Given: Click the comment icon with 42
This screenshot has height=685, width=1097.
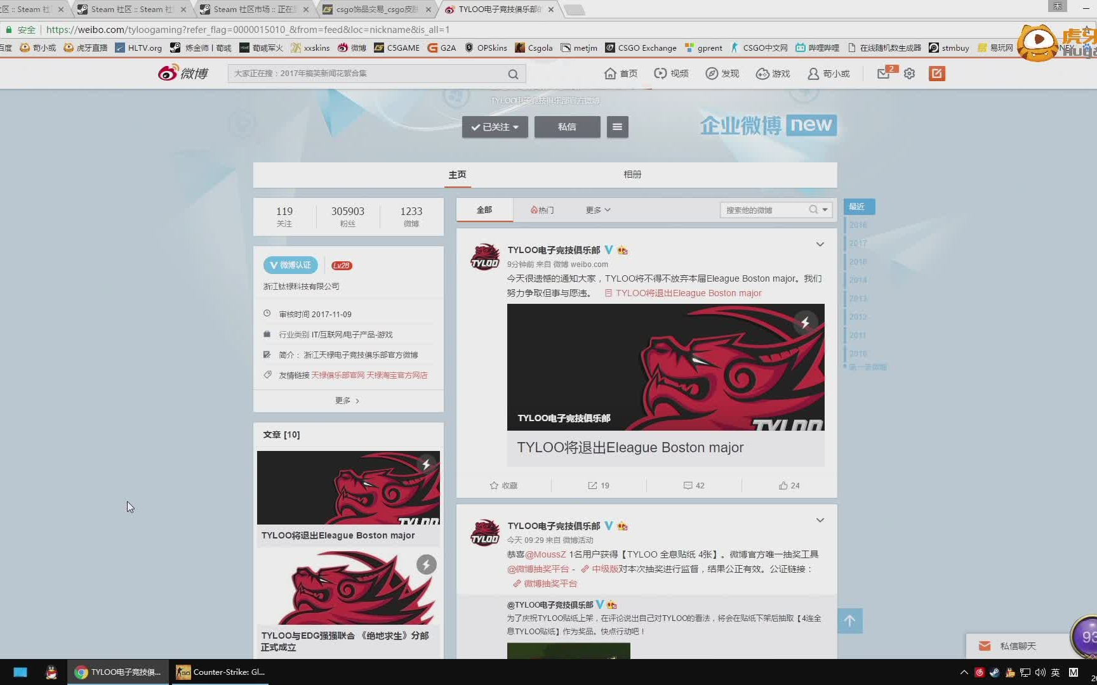Looking at the screenshot, I should (x=694, y=485).
